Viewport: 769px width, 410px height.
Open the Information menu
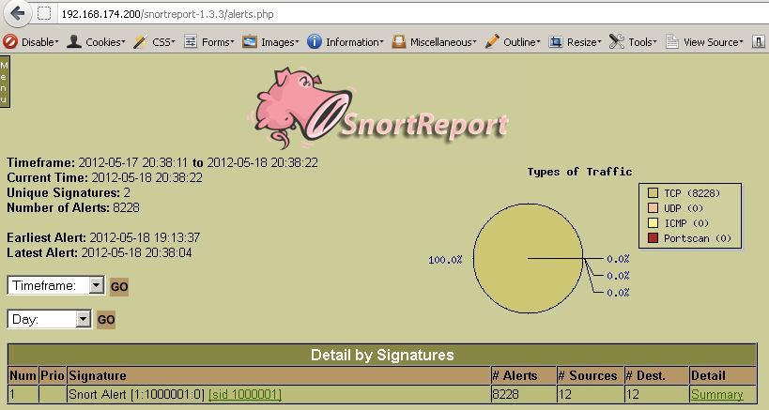pos(355,42)
